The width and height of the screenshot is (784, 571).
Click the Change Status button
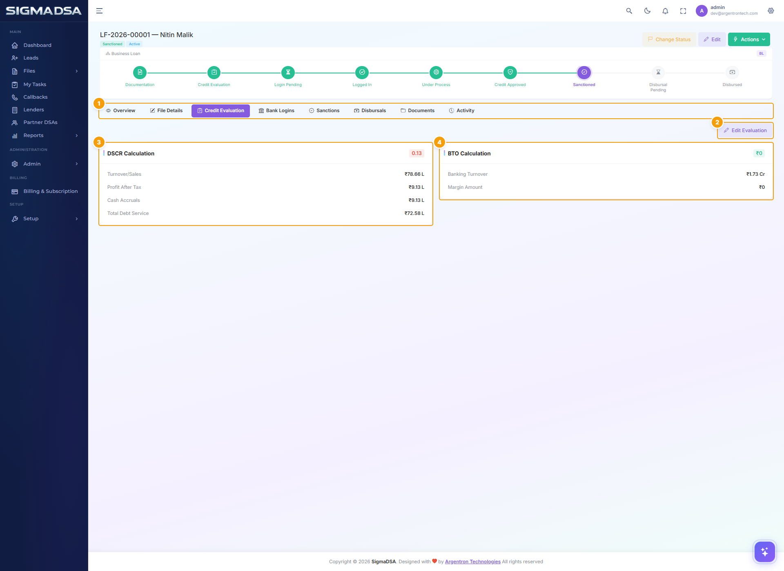click(x=669, y=40)
